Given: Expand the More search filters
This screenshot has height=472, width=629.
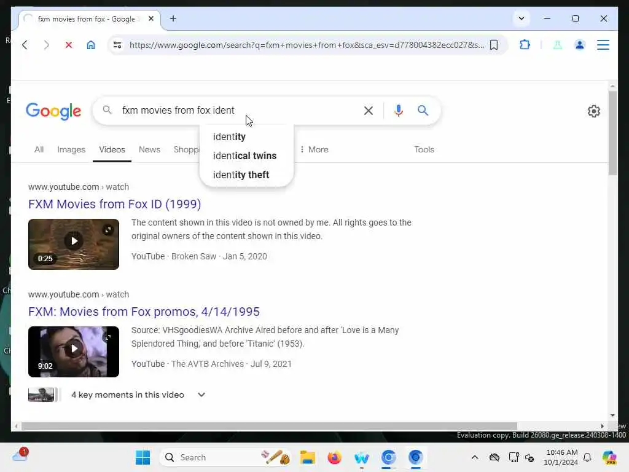Looking at the screenshot, I should [314, 149].
